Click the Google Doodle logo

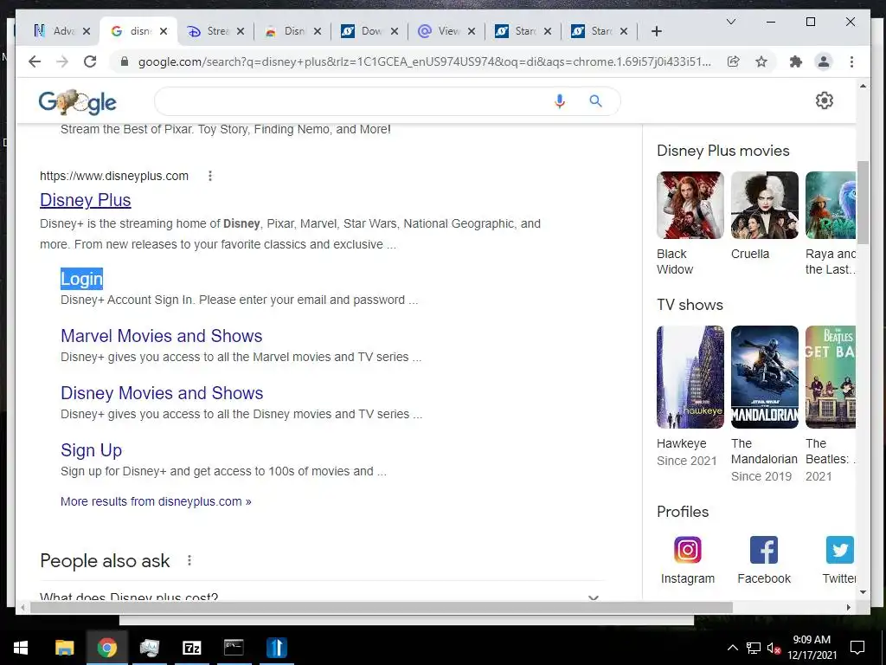click(77, 102)
